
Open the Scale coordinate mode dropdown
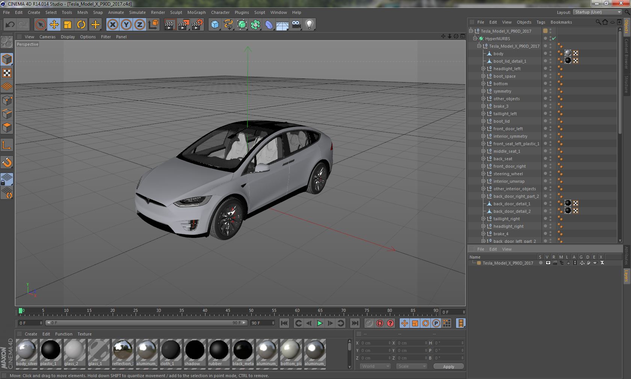point(412,366)
